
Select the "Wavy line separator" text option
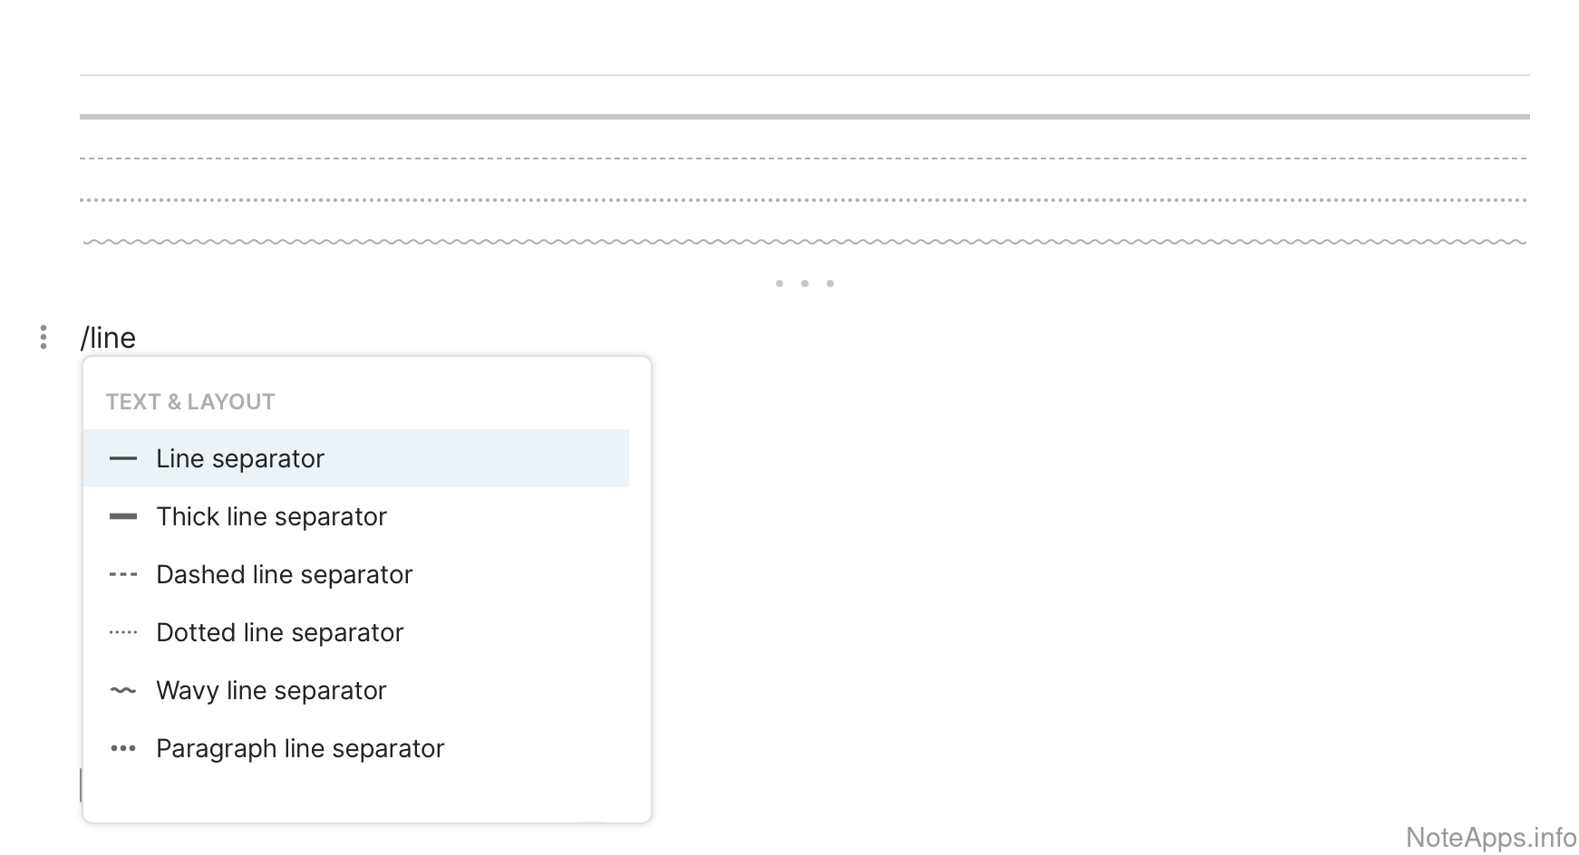pos(271,691)
